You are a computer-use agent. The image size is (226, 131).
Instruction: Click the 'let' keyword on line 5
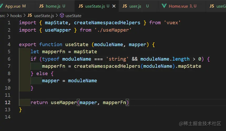tap(35, 52)
